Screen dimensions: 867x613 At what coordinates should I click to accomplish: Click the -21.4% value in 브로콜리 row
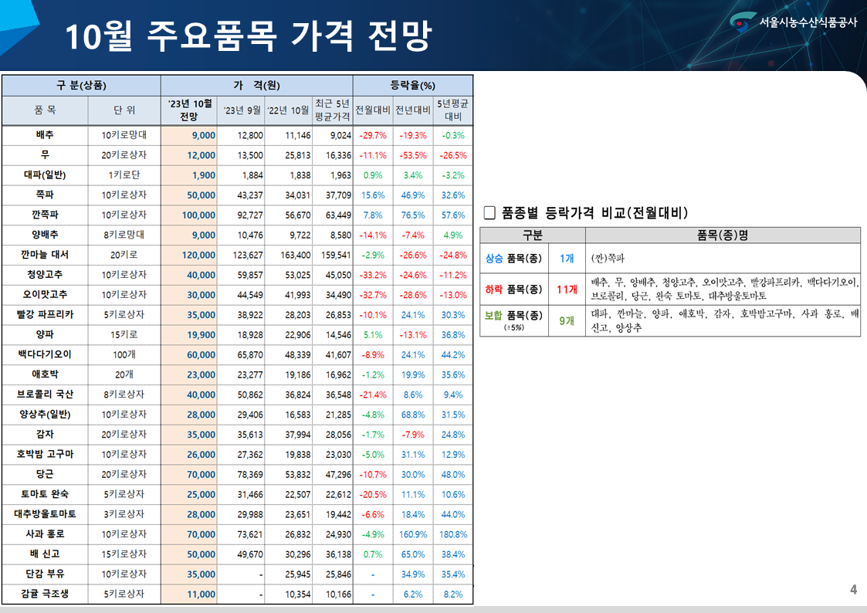click(373, 395)
